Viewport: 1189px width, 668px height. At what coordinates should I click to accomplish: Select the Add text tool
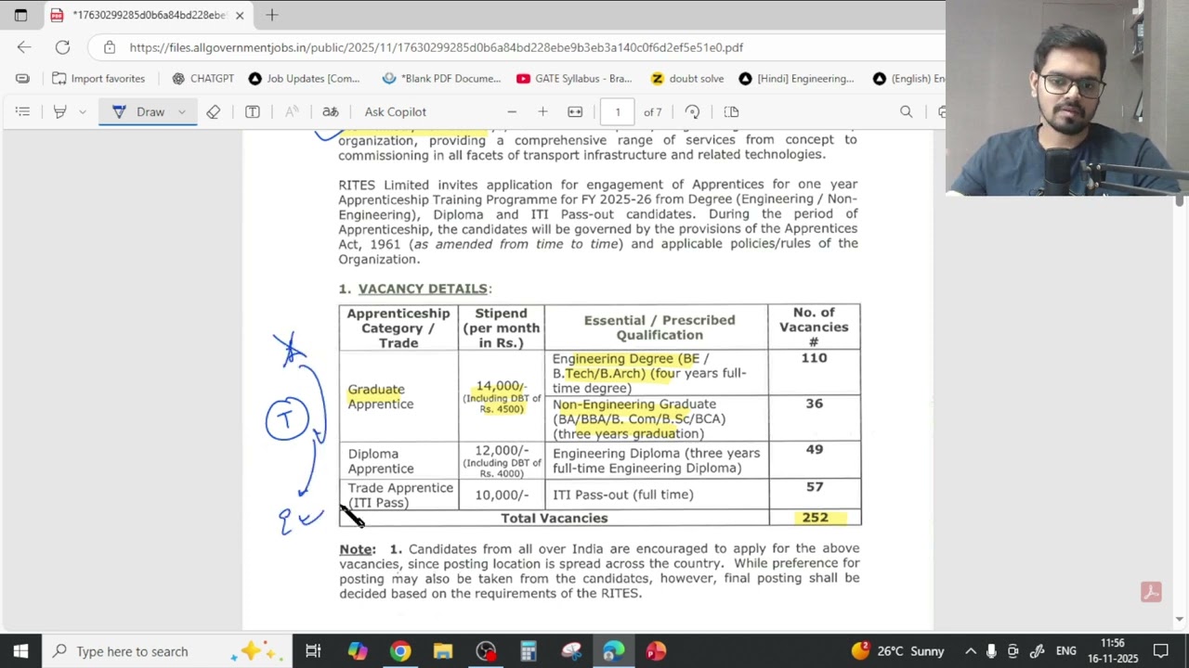(x=253, y=112)
